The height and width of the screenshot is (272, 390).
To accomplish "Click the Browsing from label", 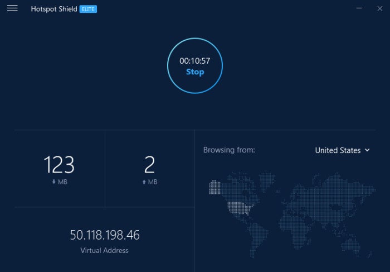I will click(229, 150).
